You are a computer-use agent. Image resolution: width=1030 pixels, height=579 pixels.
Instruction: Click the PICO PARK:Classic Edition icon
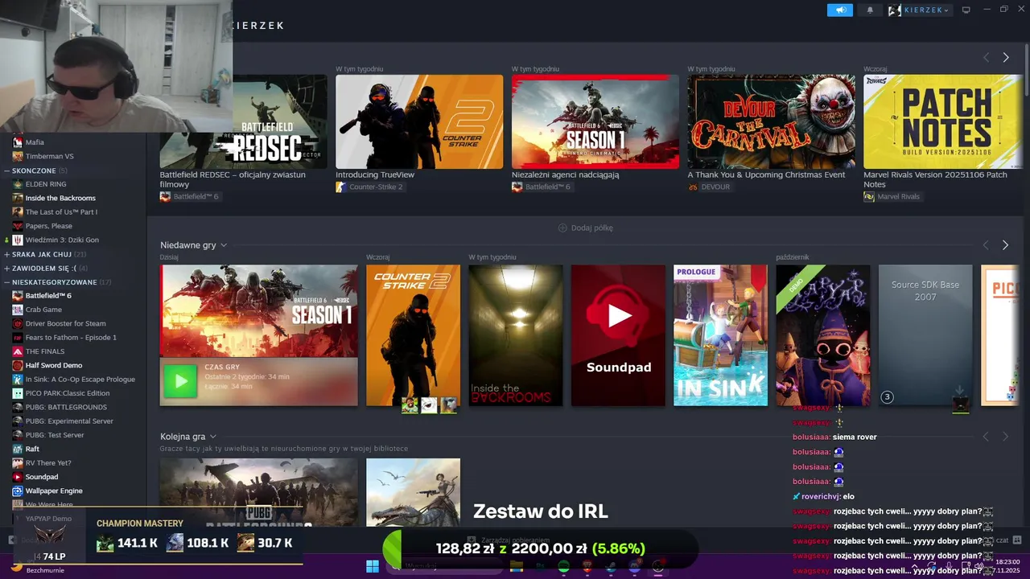[x=18, y=393]
